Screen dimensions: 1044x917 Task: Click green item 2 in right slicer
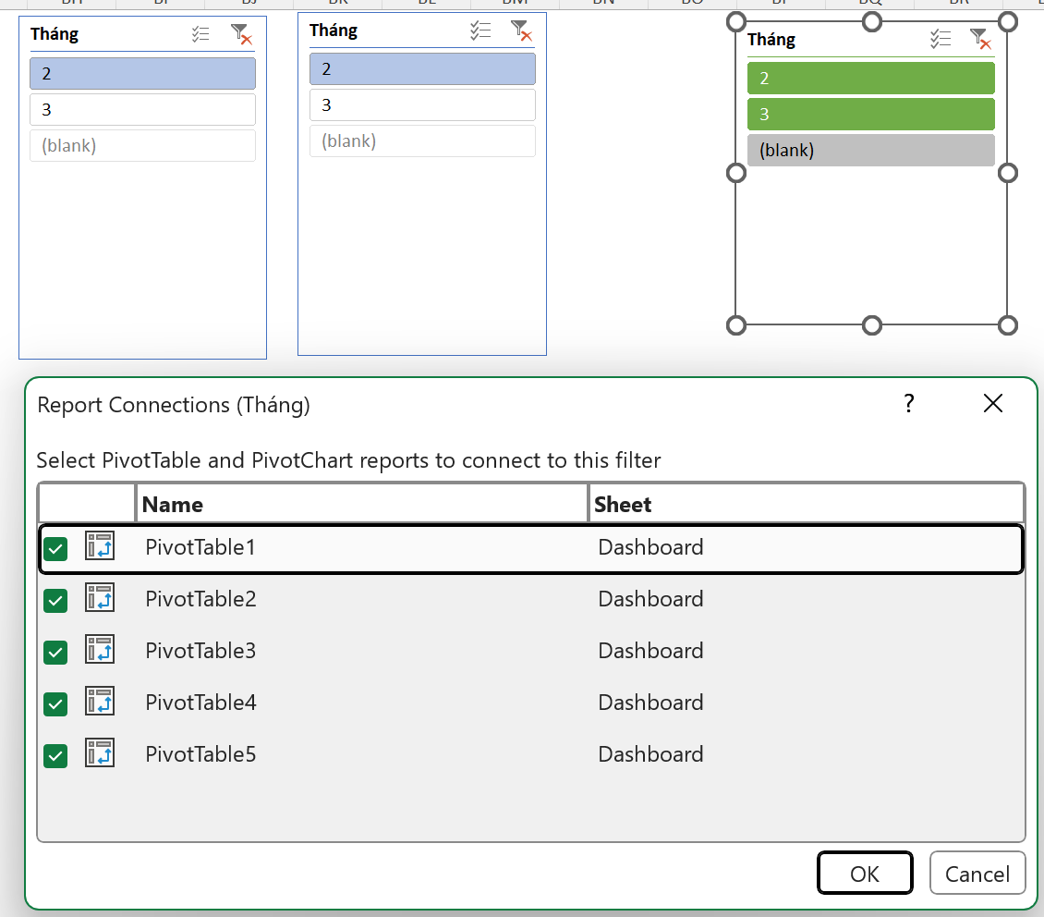coord(870,79)
